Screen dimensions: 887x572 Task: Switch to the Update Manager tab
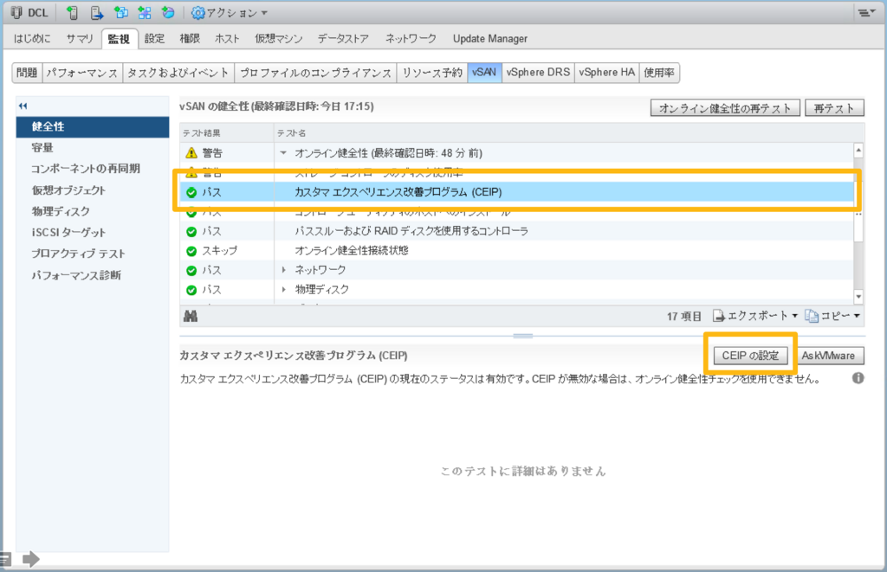click(490, 38)
